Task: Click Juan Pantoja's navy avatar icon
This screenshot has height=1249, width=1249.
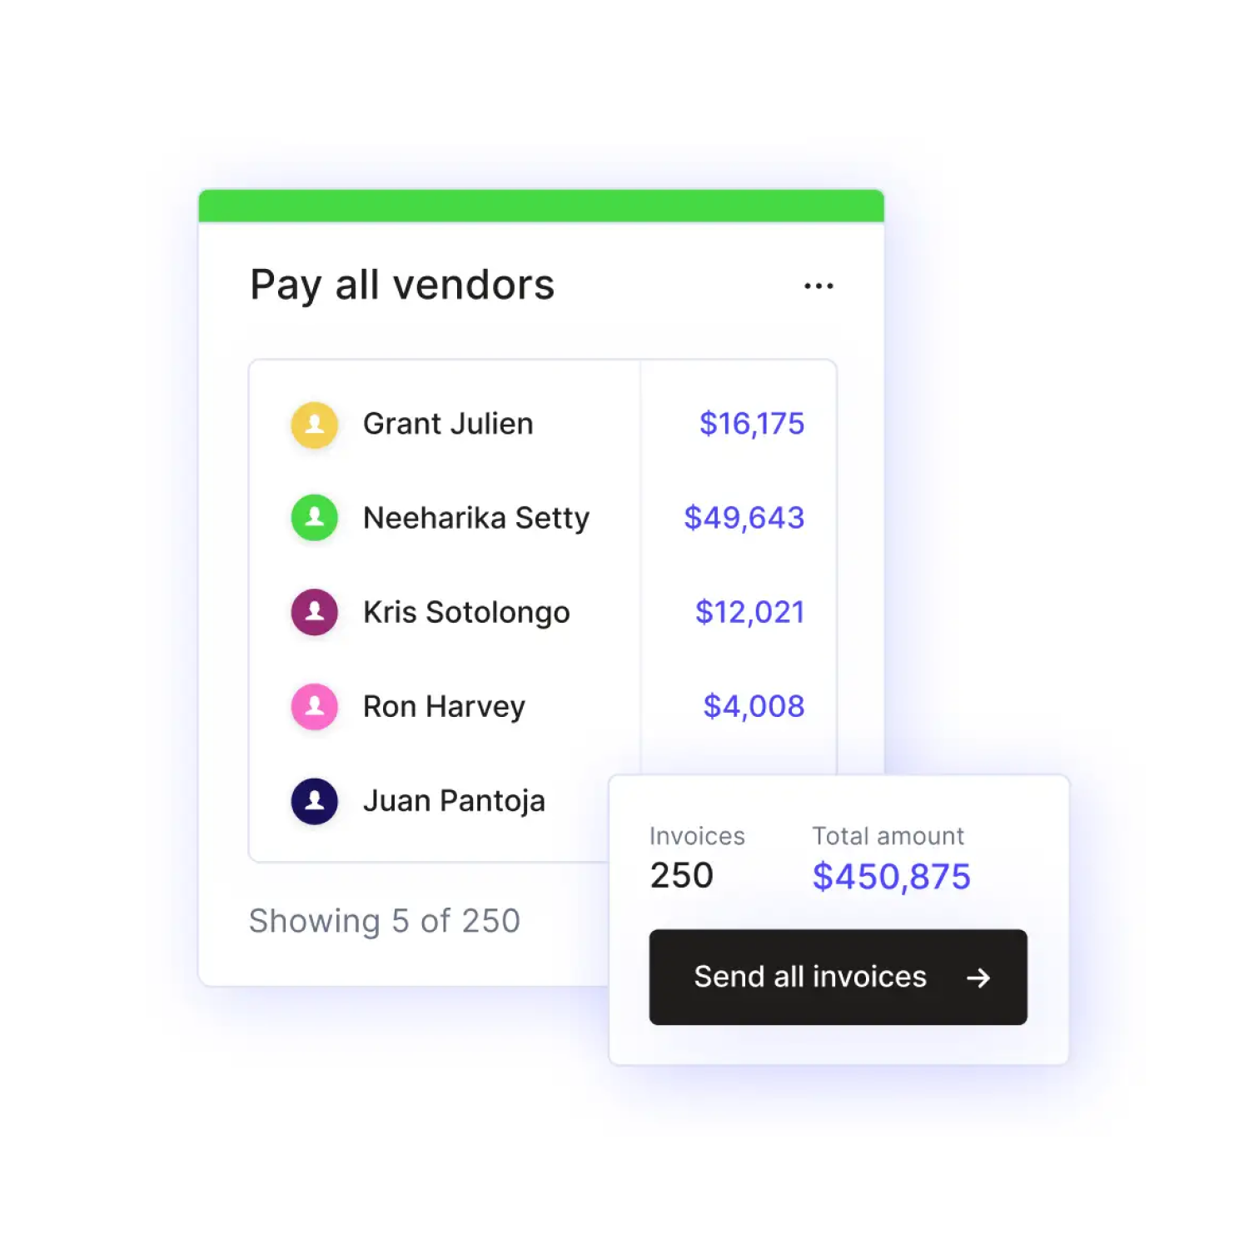Action: [x=314, y=801]
